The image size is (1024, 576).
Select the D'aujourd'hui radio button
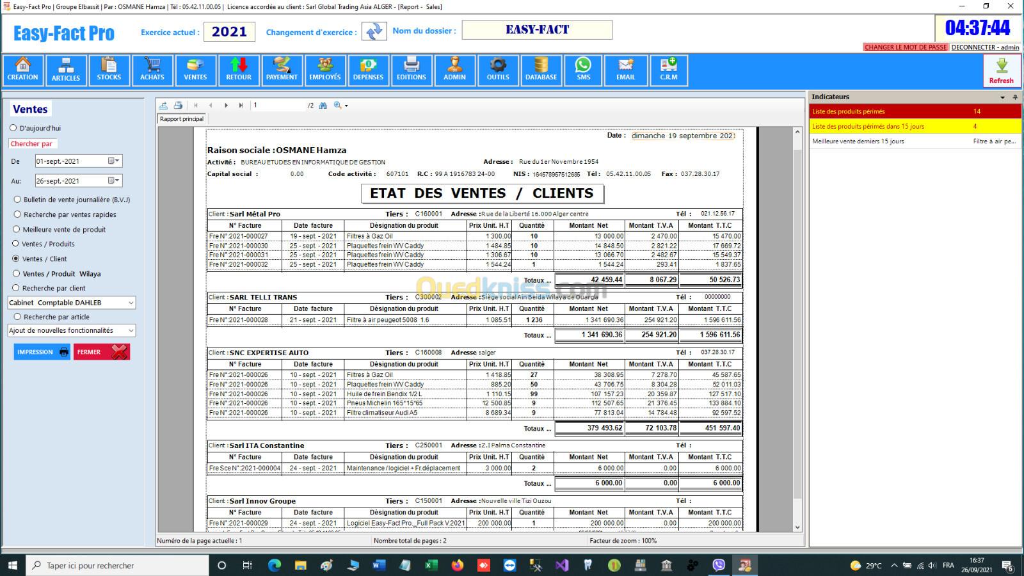point(13,128)
